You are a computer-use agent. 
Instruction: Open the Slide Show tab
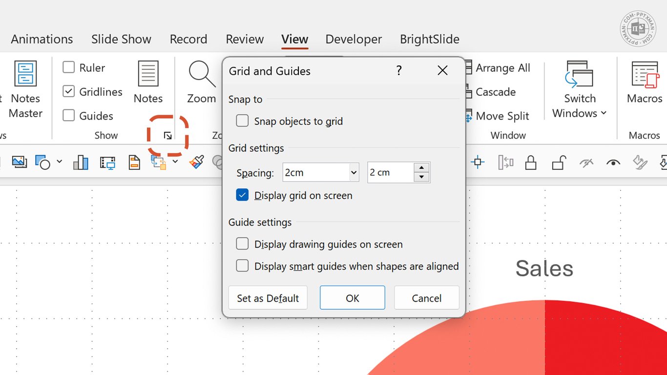(121, 39)
